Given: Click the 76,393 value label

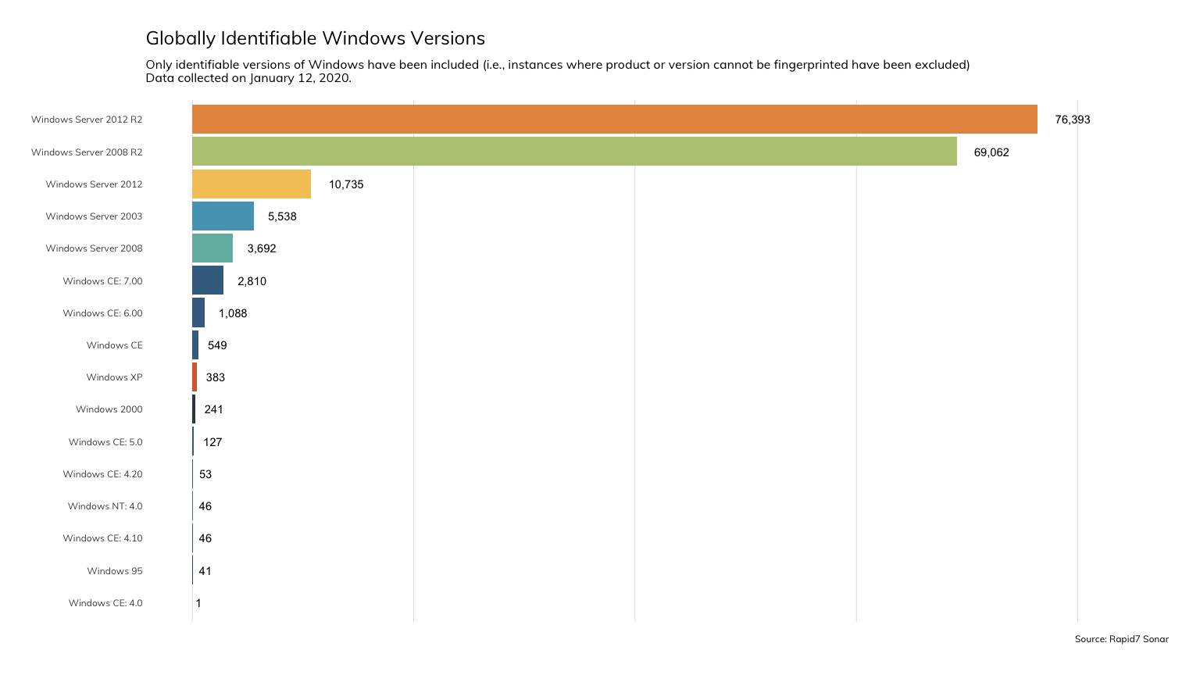Looking at the screenshot, I should coord(1072,120).
